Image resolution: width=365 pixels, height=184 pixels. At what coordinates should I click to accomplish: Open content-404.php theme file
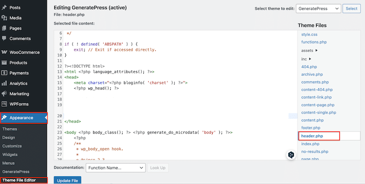point(317,89)
